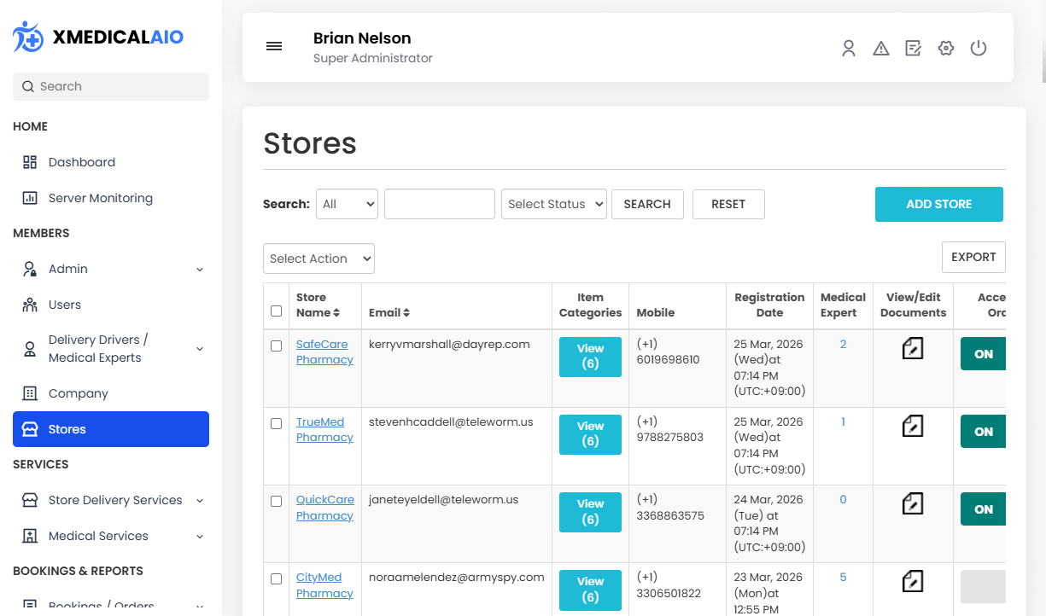The image size is (1046, 616).
Task: Toggle the ON switch for SafeCare Pharmacy
Action: tap(983, 354)
